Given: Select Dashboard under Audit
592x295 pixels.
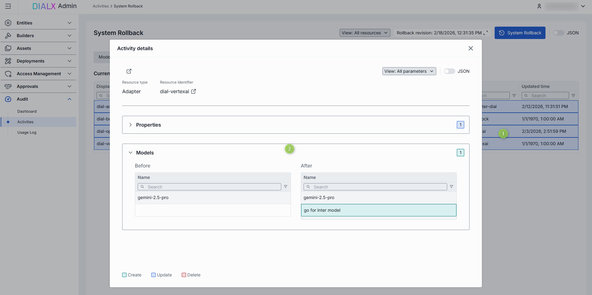Looking at the screenshot, I should [x=27, y=111].
